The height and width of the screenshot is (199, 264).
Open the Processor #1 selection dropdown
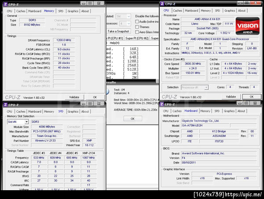tap(206, 88)
